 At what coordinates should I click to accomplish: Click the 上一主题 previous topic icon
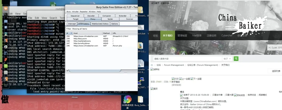tap(185, 79)
